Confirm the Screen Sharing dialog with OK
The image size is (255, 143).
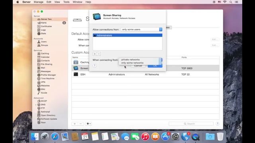coord(155,66)
